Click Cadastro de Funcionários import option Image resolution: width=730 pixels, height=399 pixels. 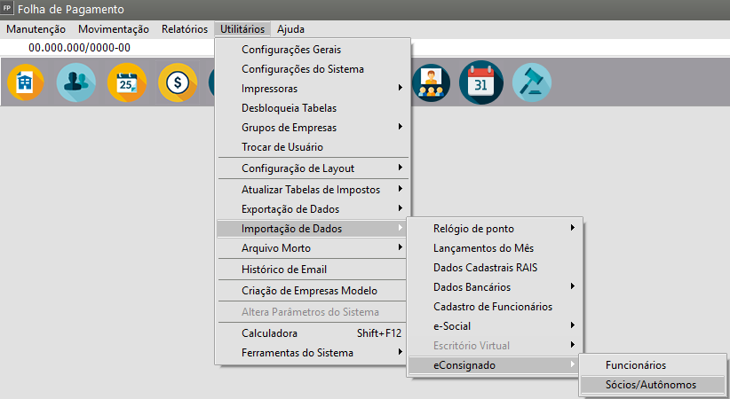coord(493,307)
